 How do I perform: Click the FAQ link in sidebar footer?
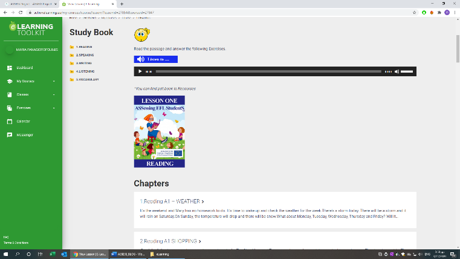[6, 237]
